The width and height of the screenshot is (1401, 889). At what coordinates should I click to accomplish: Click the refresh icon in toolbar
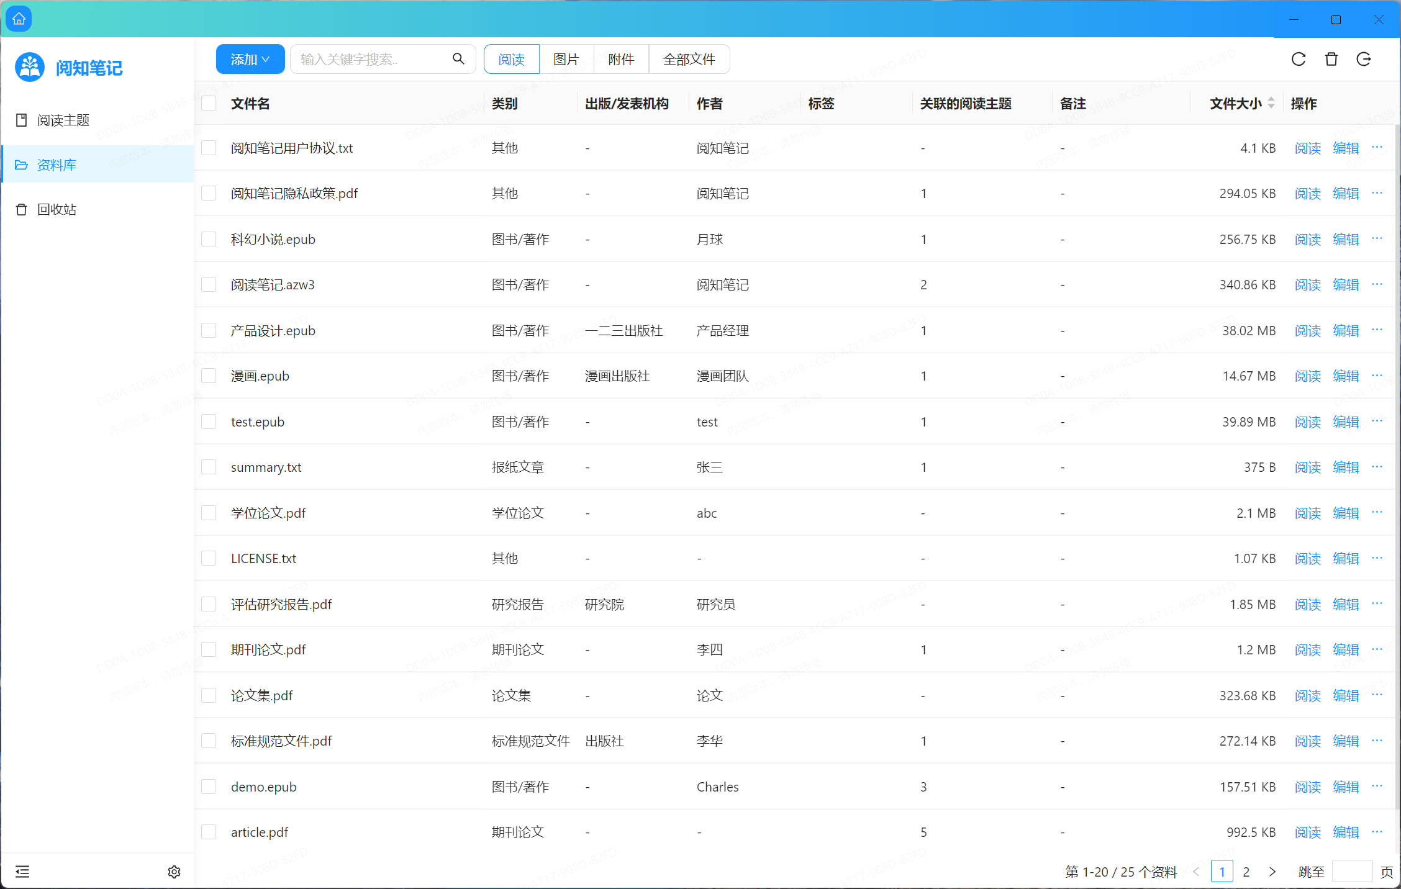[1299, 59]
